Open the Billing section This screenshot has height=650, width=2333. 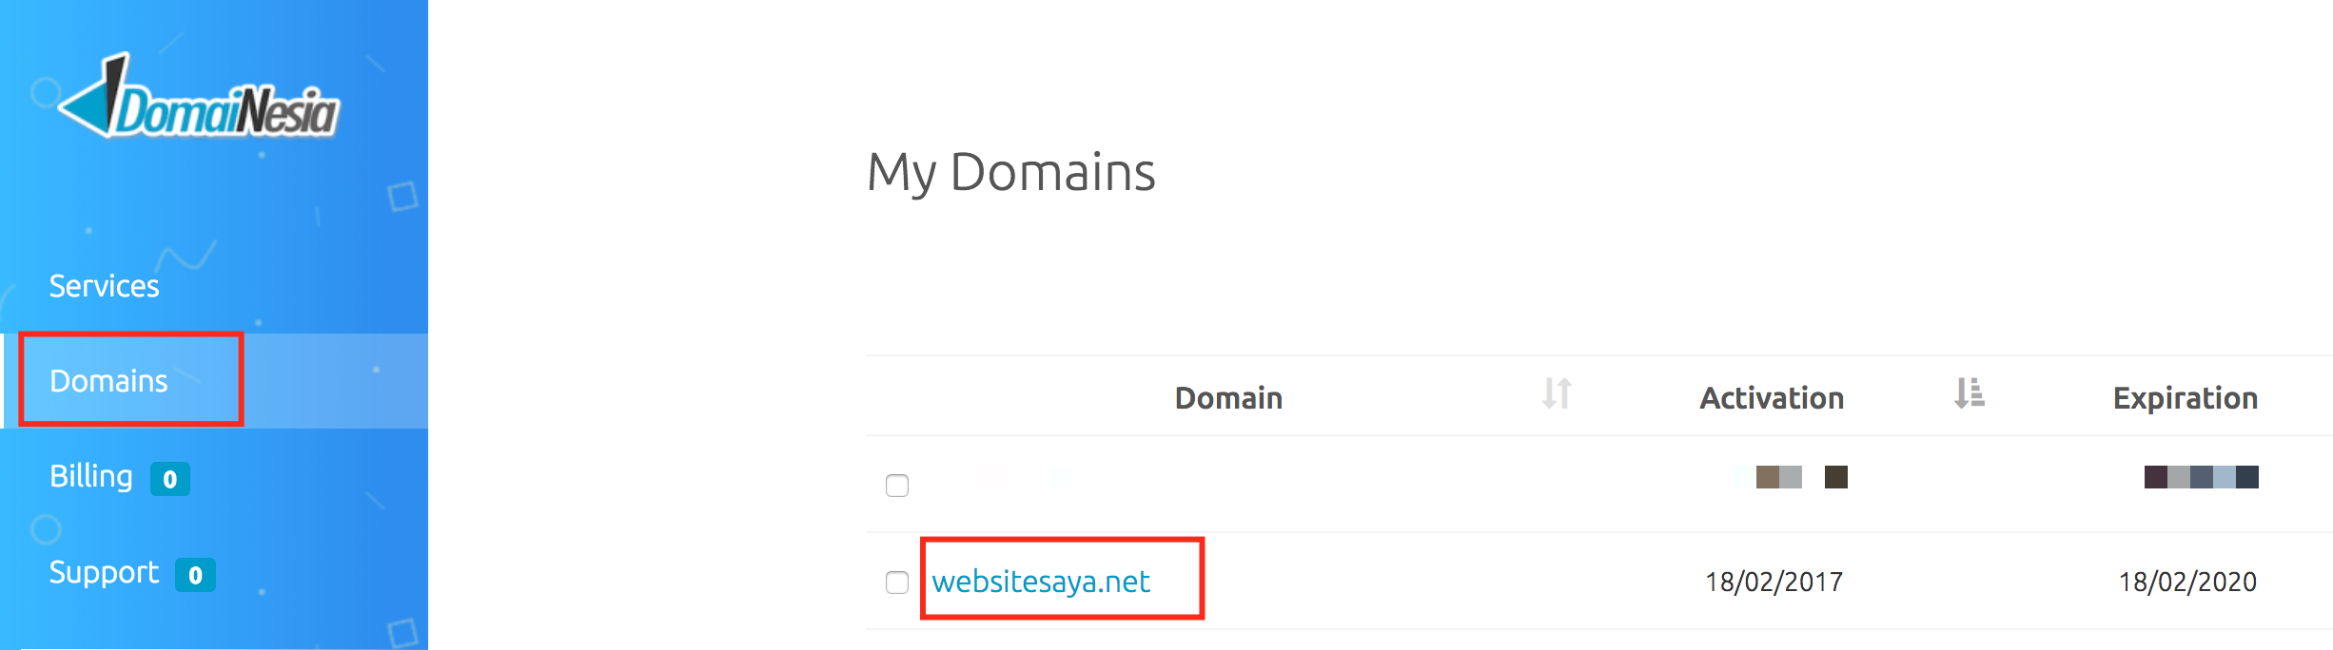click(91, 476)
